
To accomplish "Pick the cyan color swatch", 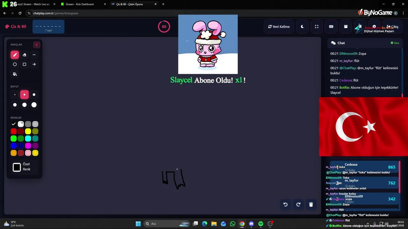I will tap(28, 139).
